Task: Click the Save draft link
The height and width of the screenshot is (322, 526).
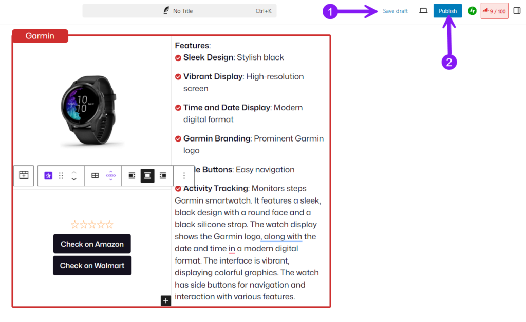Action: (x=395, y=11)
